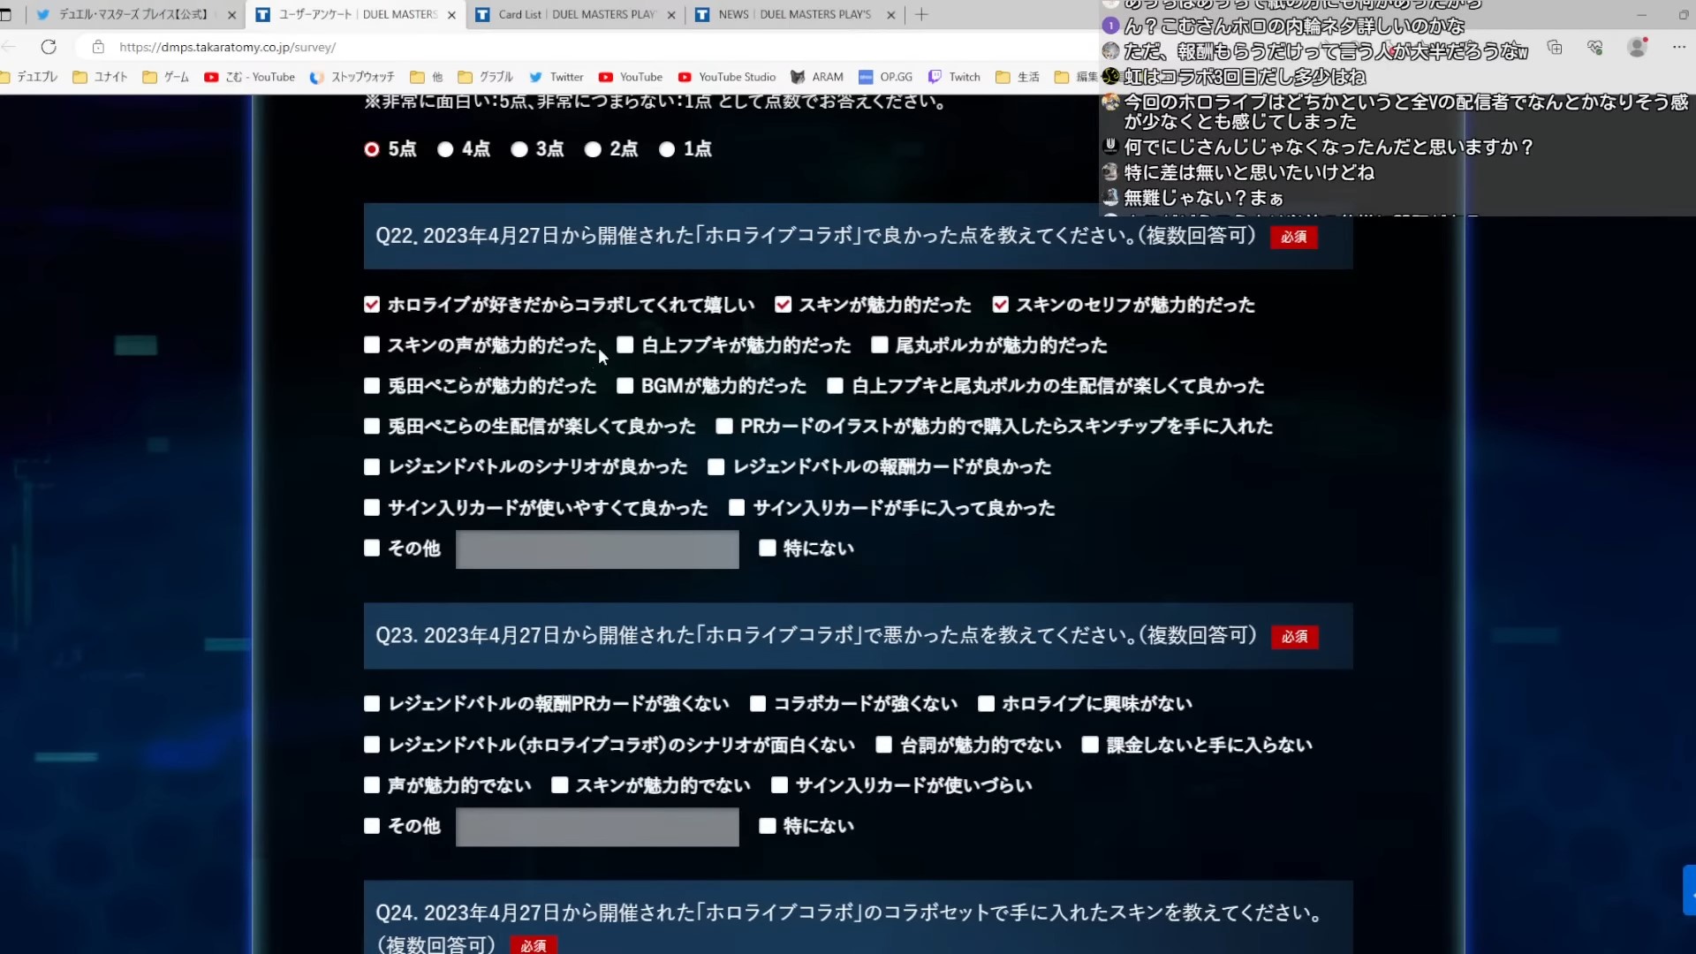
Task: Open the こむ - YouTube bookmark
Action: coord(250,77)
